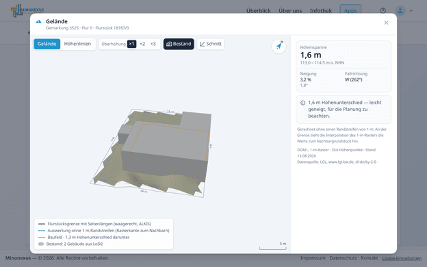Click the Höhenspanne value 1,6 m
Screen dimensions: 427x267
[311, 55]
